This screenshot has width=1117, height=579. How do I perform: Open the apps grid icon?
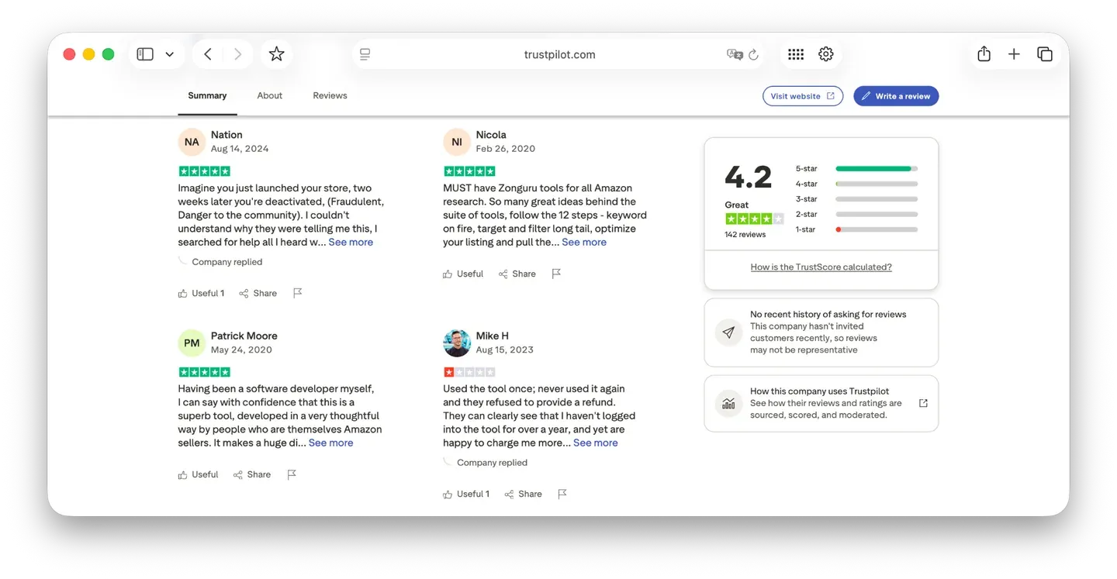(x=795, y=54)
